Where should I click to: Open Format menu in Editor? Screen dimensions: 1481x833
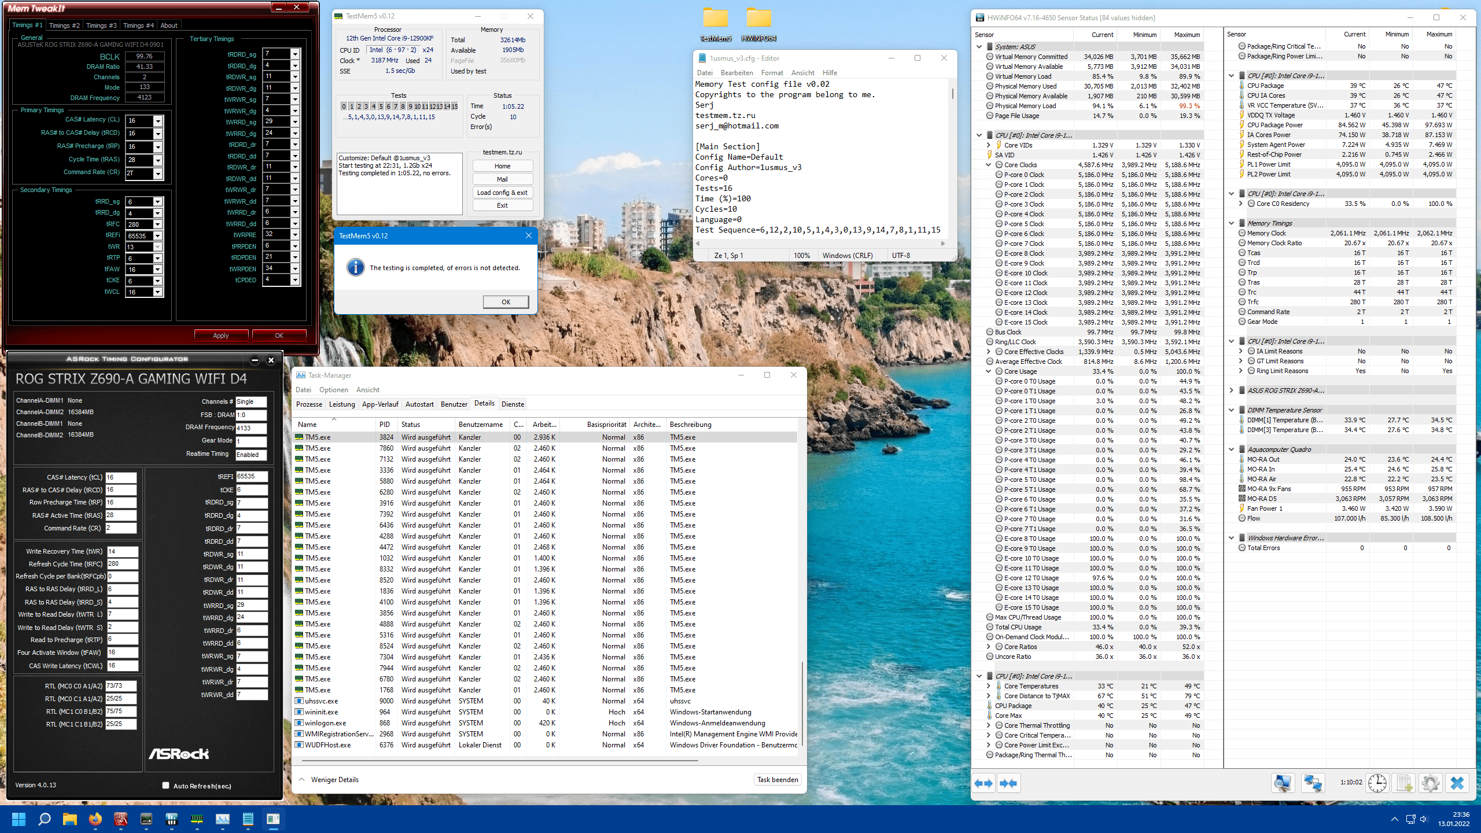click(x=772, y=73)
